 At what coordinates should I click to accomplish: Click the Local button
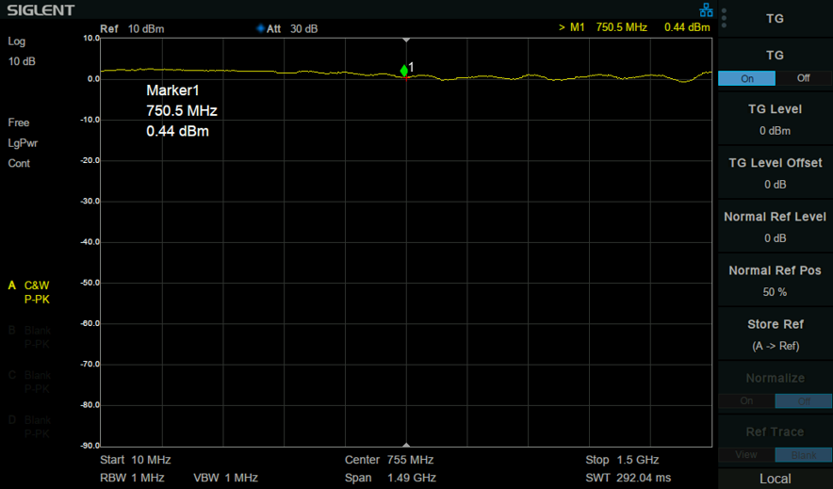coord(776,479)
